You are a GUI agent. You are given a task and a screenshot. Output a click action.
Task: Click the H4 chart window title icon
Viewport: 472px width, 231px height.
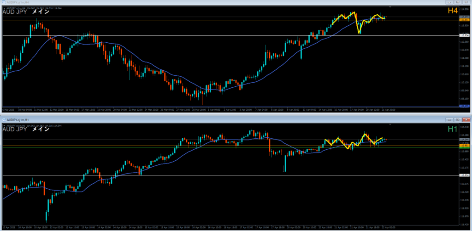(x=4, y=3)
